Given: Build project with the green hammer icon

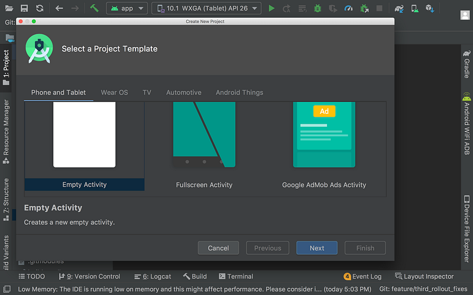Looking at the screenshot, I should pyautogui.click(x=95, y=8).
